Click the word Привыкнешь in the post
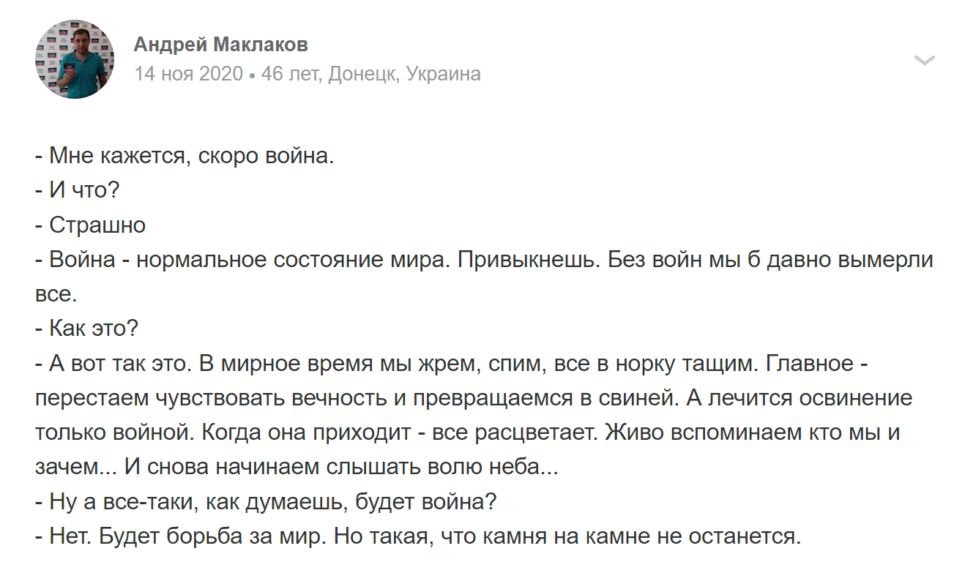The height and width of the screenshot is (562, 954). [527, 260]
